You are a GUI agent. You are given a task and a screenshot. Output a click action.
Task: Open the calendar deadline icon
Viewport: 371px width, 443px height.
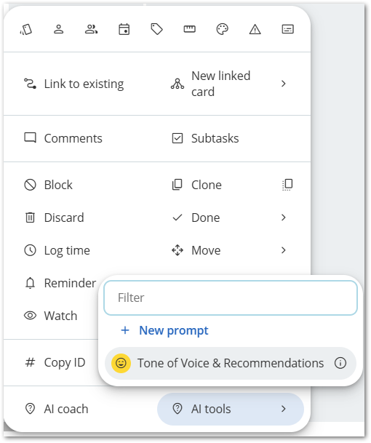click(124, 29)
